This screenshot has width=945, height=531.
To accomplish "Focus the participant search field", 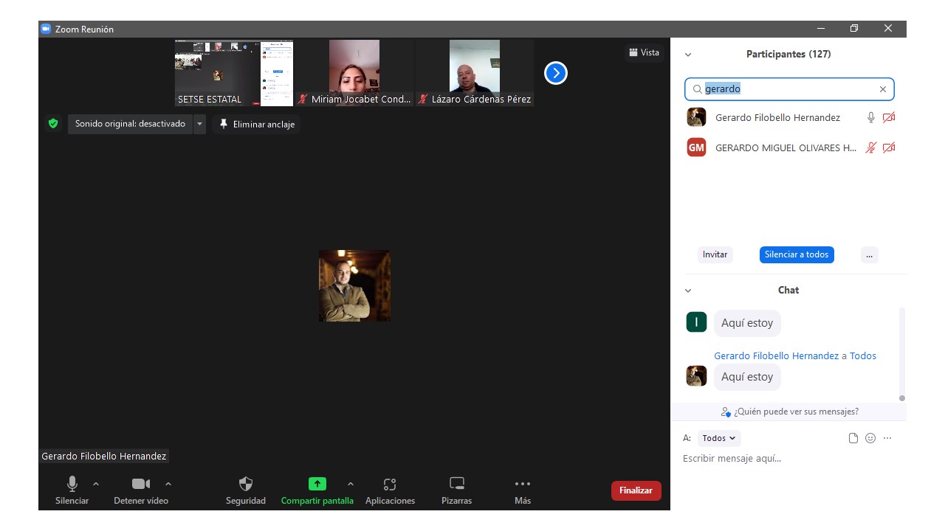I will pos(789,89).
